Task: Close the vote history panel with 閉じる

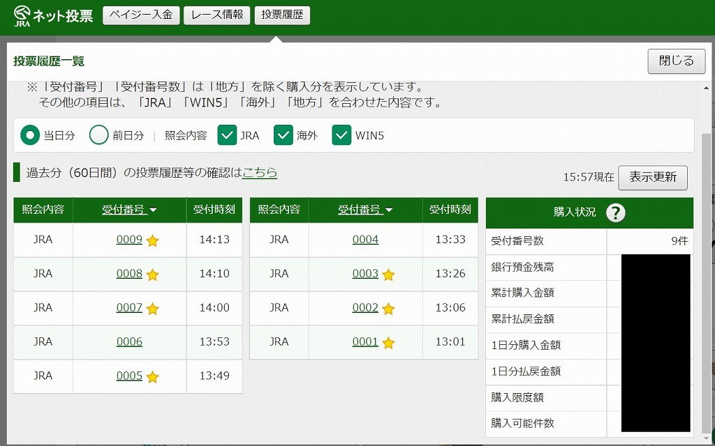Action: pos(677,61)
